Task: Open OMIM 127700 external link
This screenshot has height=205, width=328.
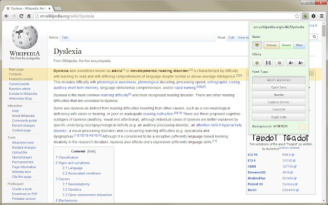Action: [x=289, y=167]
